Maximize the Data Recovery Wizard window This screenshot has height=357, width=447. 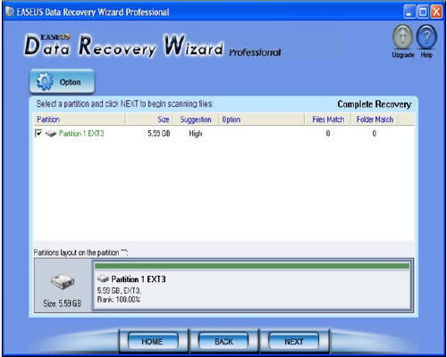tap(423, 12)
